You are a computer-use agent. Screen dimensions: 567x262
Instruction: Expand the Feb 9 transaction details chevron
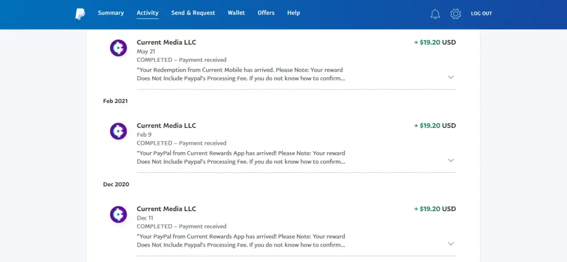(451, 160)
